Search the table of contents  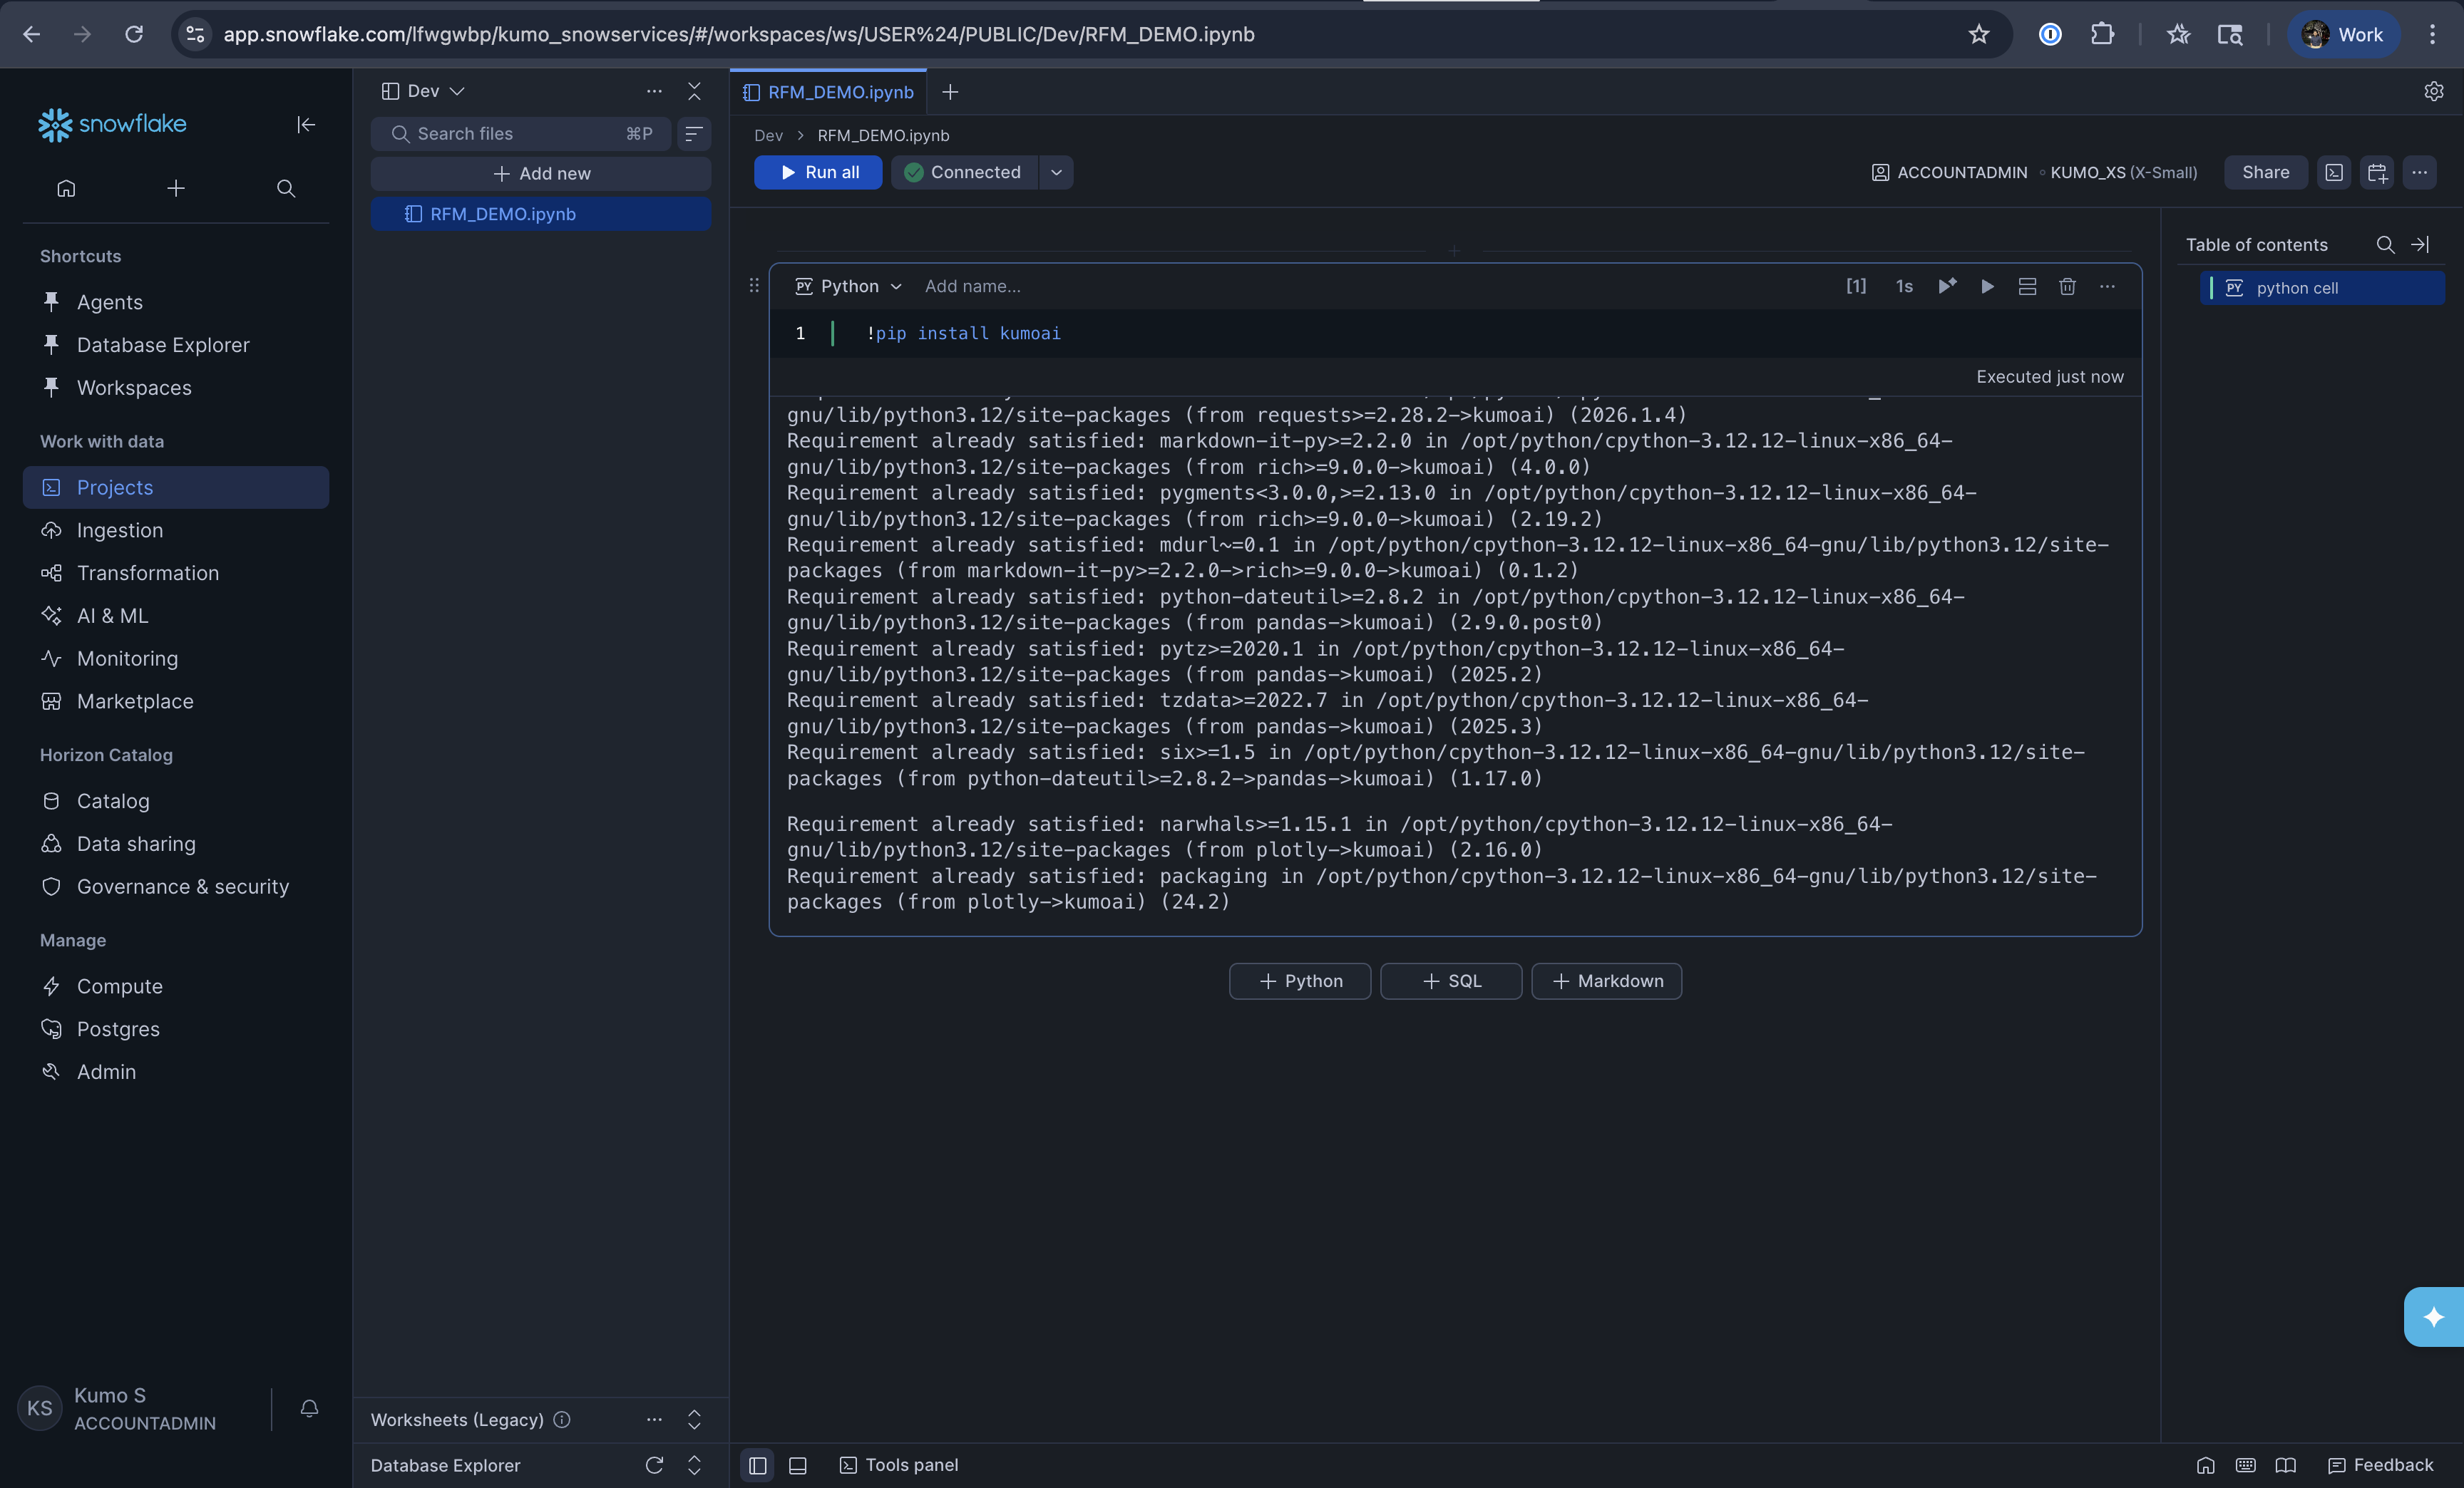2385,244
